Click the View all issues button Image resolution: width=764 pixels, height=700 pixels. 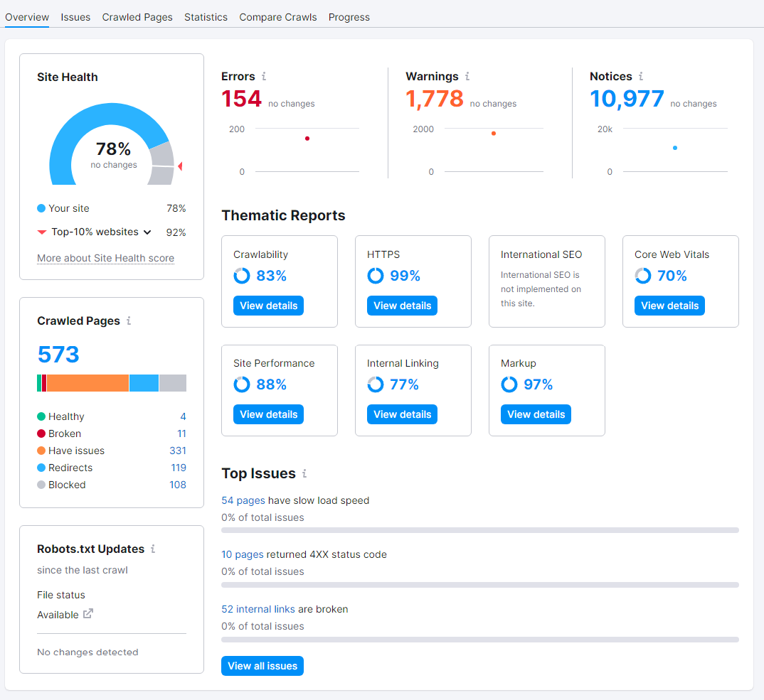pos(262,666)
